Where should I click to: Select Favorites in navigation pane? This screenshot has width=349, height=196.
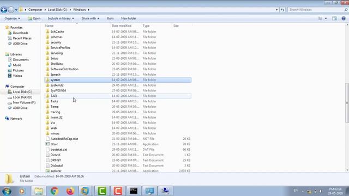[16, 28]
